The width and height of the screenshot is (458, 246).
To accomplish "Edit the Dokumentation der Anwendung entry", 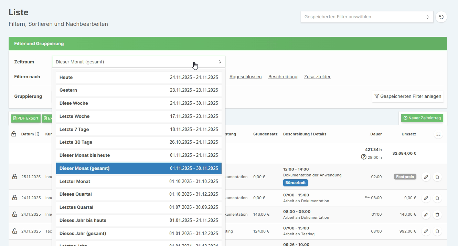I will (x=426, y=177).
